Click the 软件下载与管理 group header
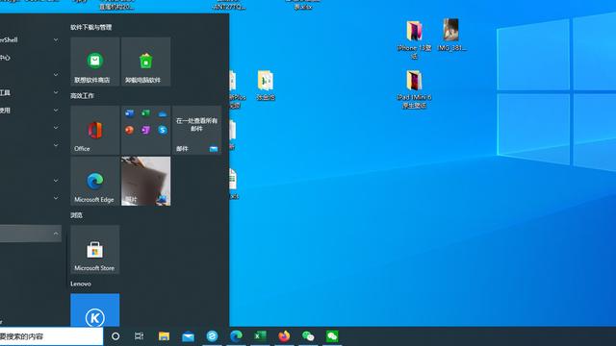Viewport: 616px width, 346px height. point(91,27)
